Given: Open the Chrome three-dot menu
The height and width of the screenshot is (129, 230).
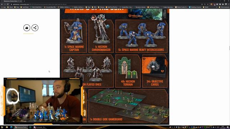Looking at the screenshot, I should [229, 4].
